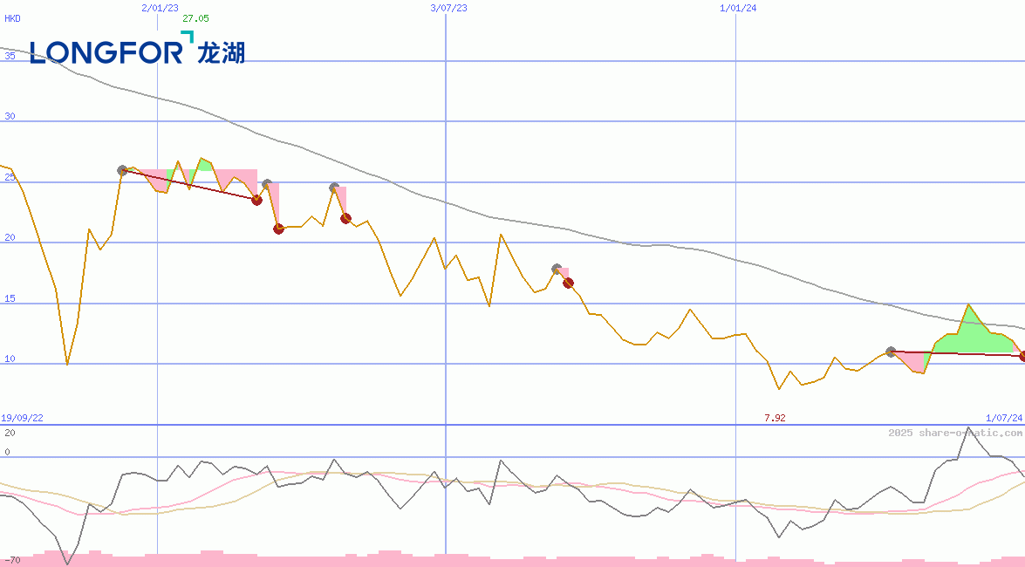Click the red exit marker near 16.5 HKD
1025x567 pixels.
[568, 283]
